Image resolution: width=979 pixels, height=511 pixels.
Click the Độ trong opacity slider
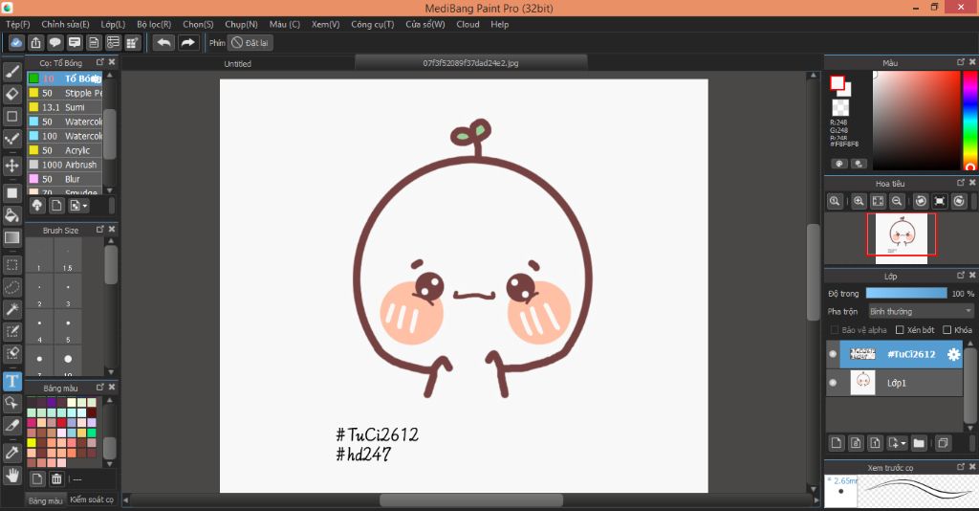pos(906,293)
